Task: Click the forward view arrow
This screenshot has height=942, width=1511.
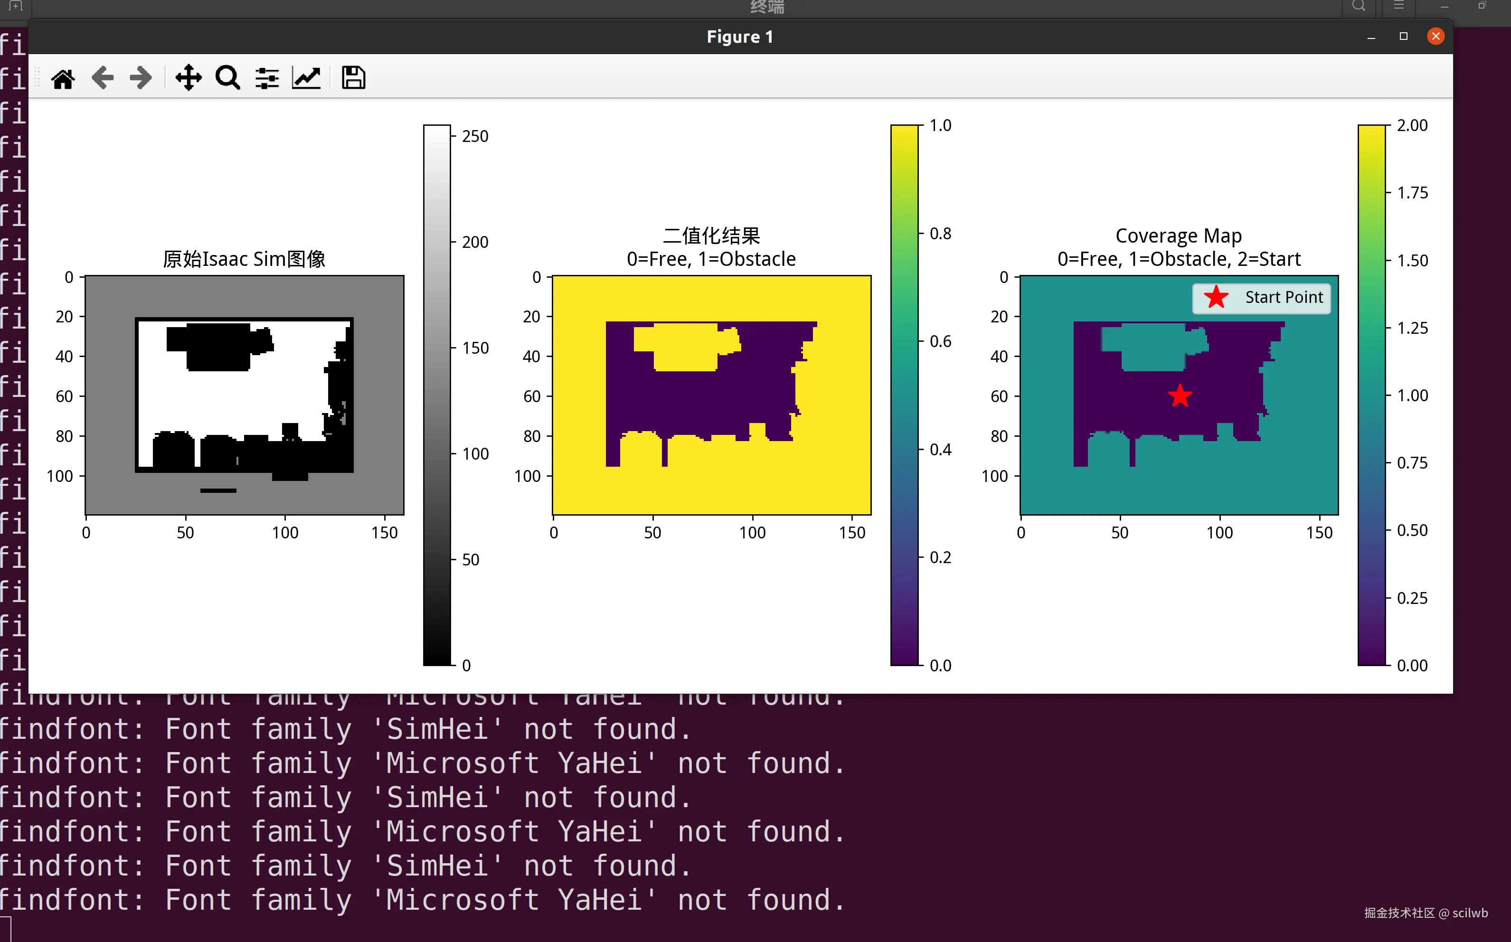Action: (141, 78)
